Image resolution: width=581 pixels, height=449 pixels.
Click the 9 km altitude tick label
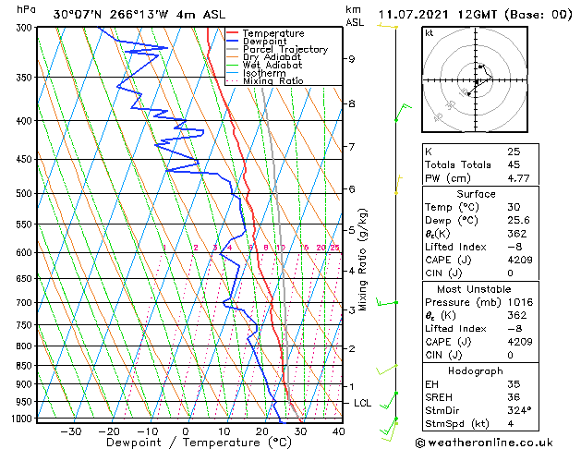(351, 59)
